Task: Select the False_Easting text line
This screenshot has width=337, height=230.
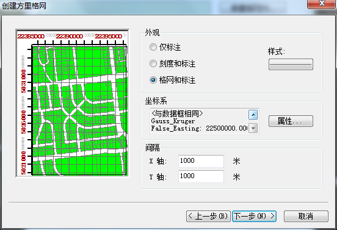Action: [199, 129]
